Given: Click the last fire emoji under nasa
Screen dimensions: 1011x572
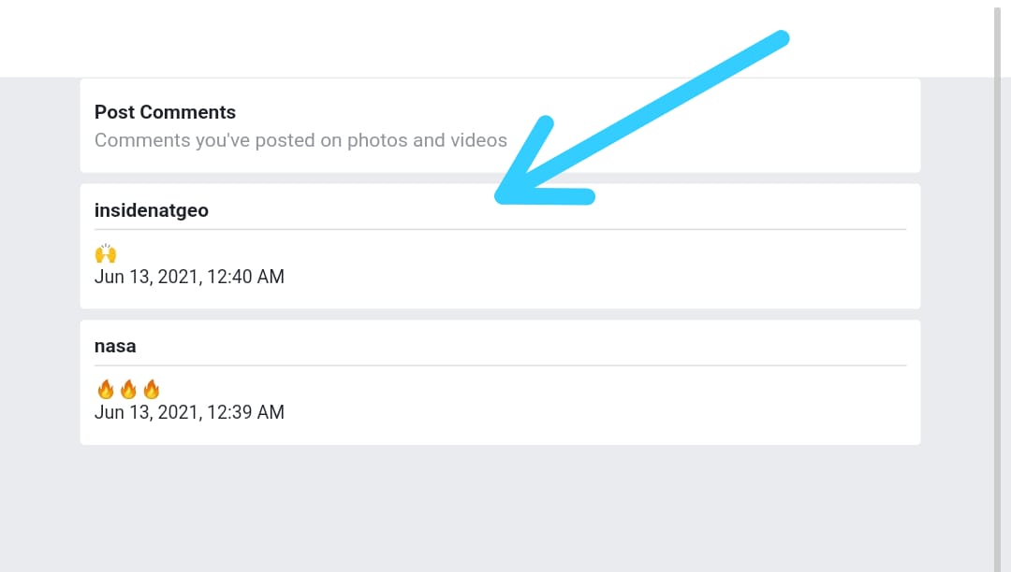Looking at the screenshot, I should [152, 389].
